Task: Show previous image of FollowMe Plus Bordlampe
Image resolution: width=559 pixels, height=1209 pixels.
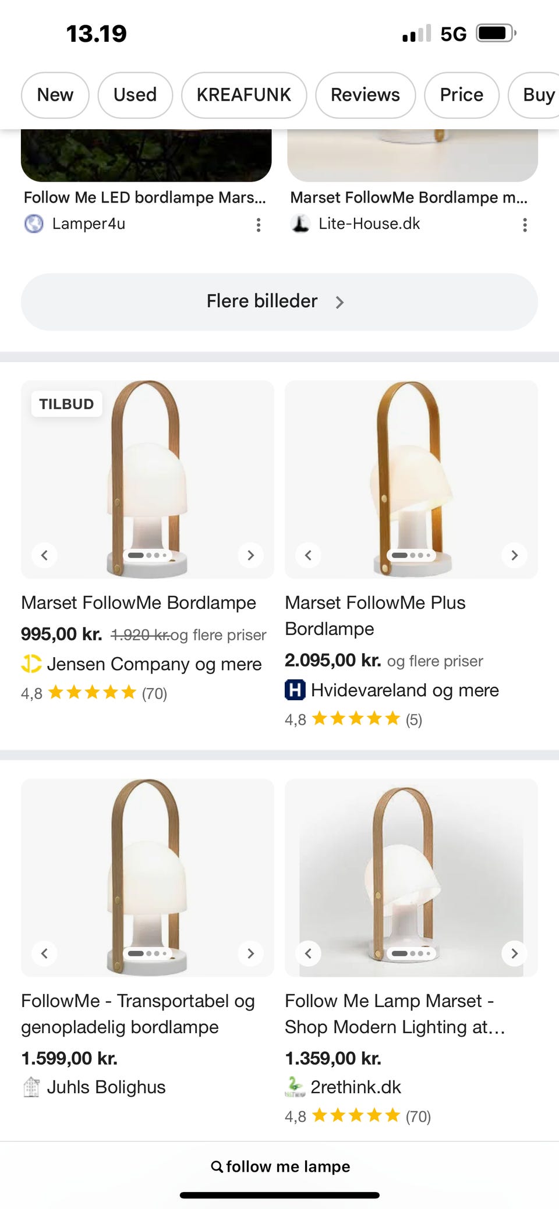Action: (309, 555)
